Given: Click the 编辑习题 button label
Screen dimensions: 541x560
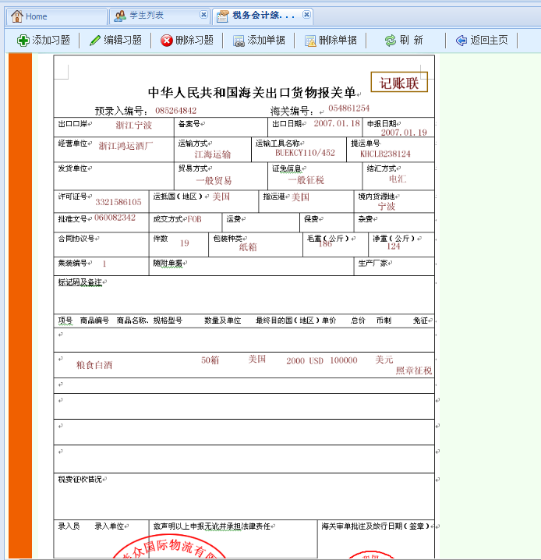Looking at the screenshot, I should click(x=122, y=40).
